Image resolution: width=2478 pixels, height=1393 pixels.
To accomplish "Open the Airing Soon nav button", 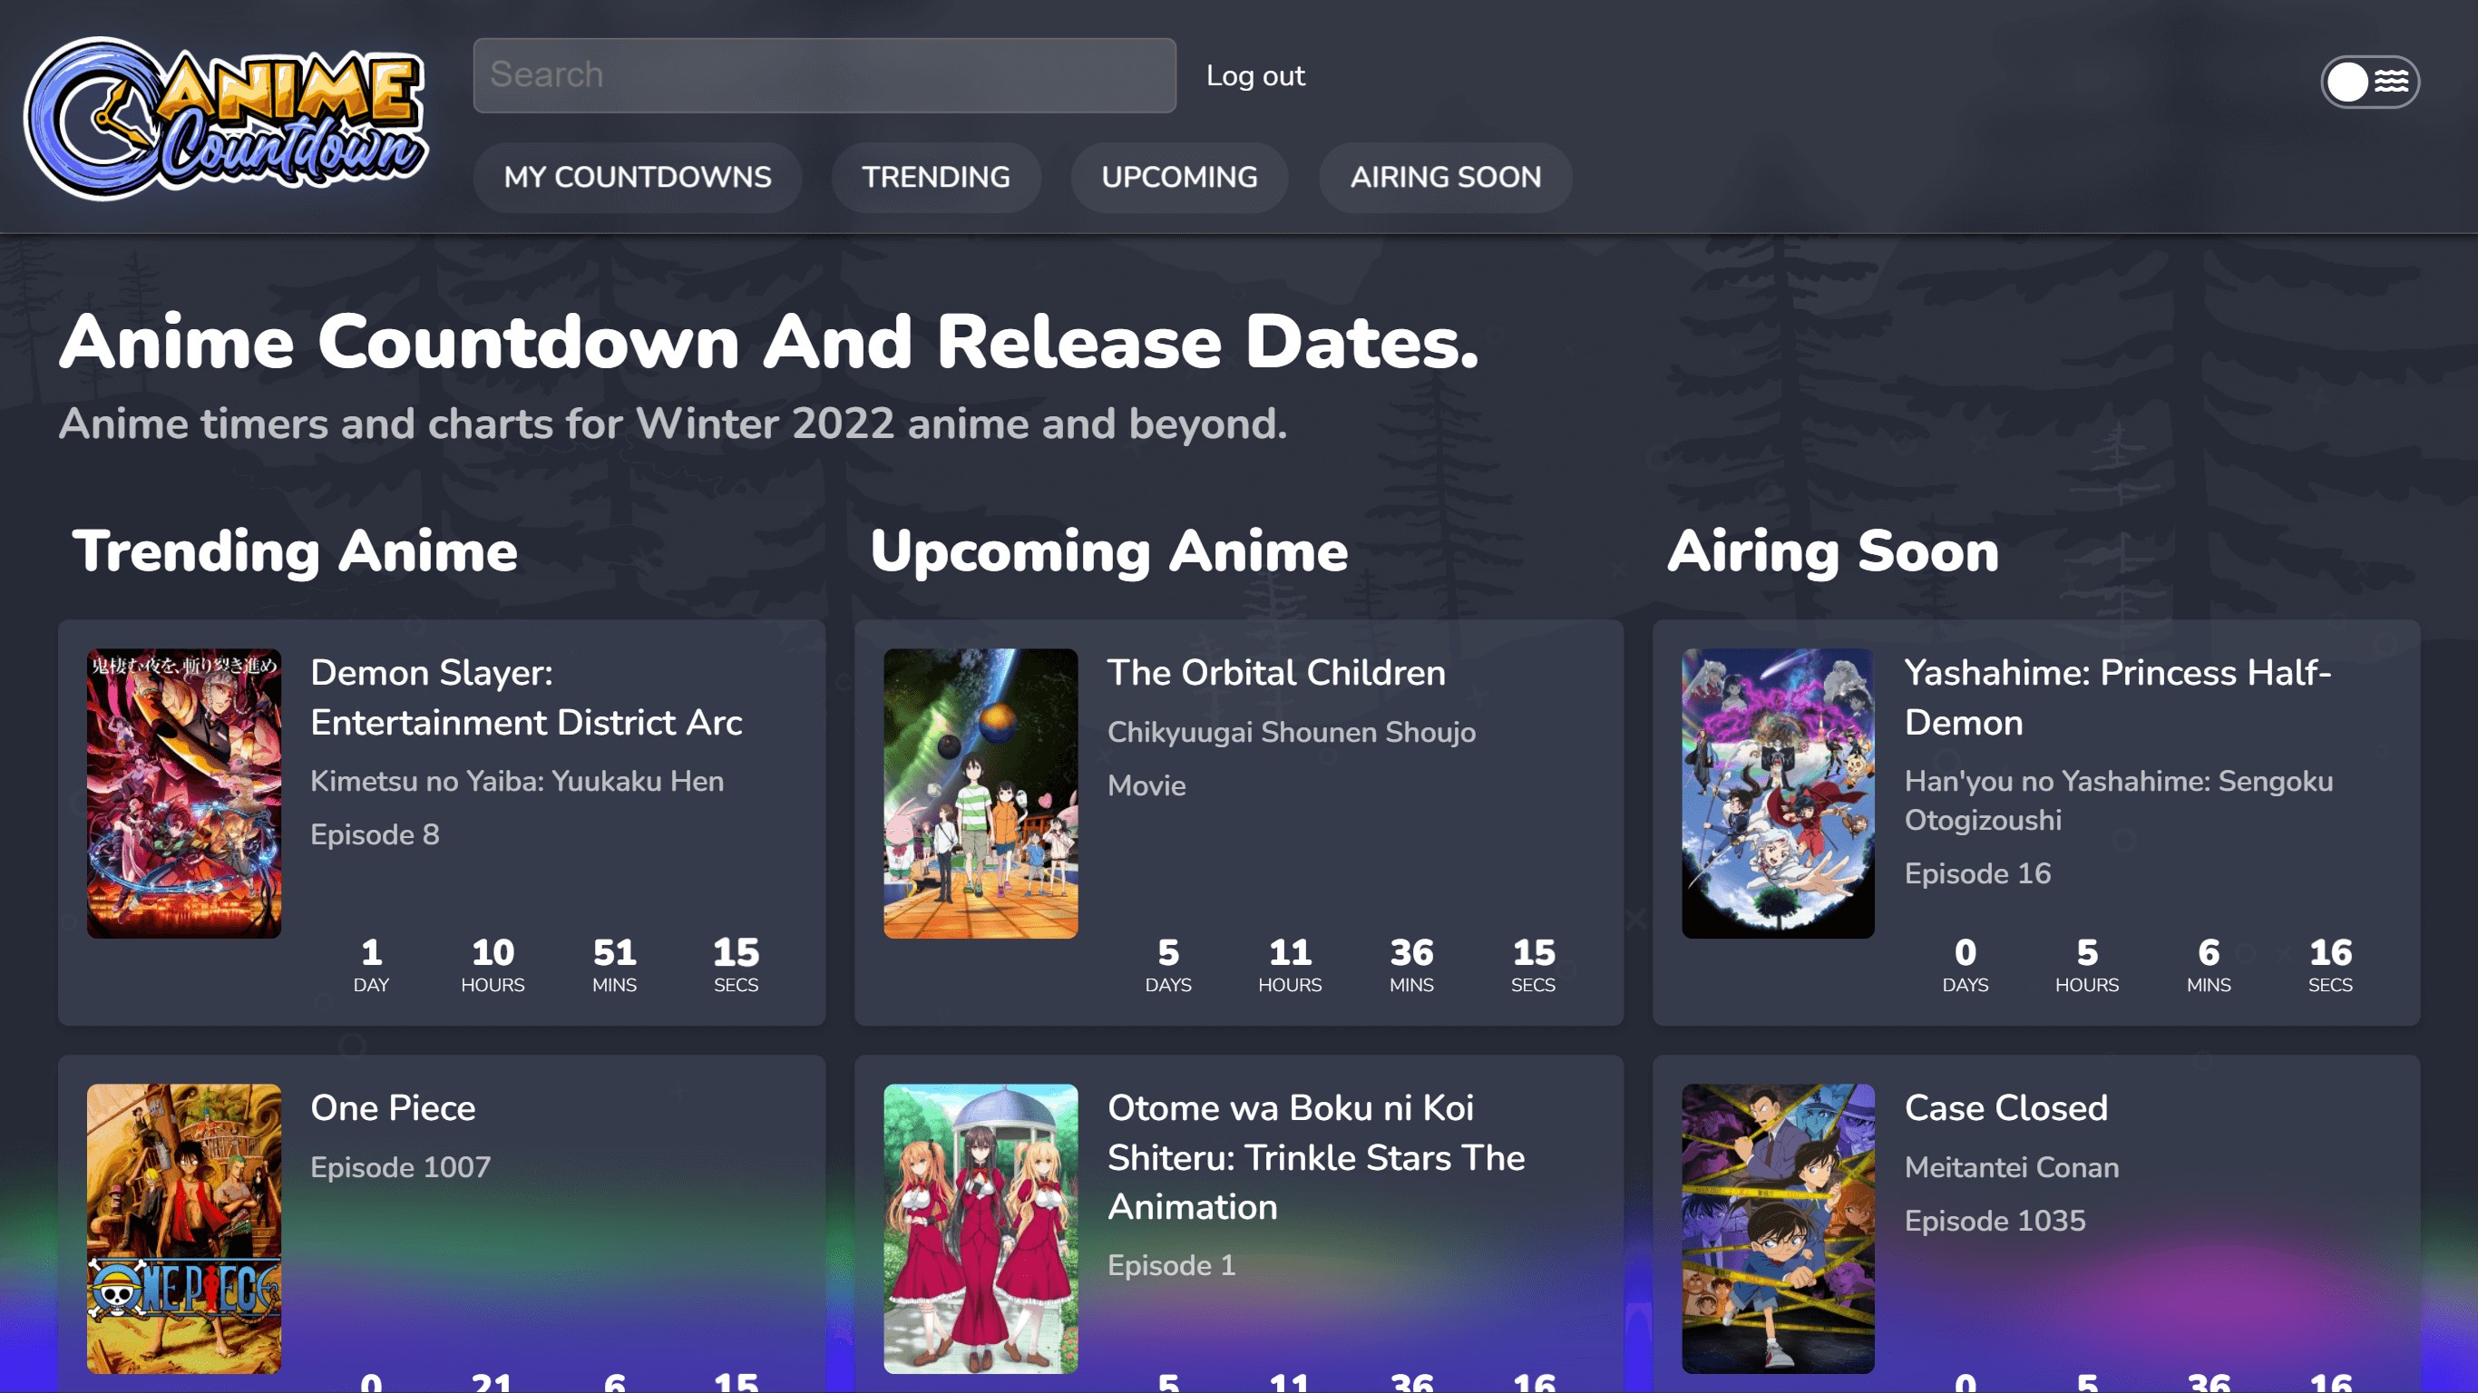I will [1445, 177].
